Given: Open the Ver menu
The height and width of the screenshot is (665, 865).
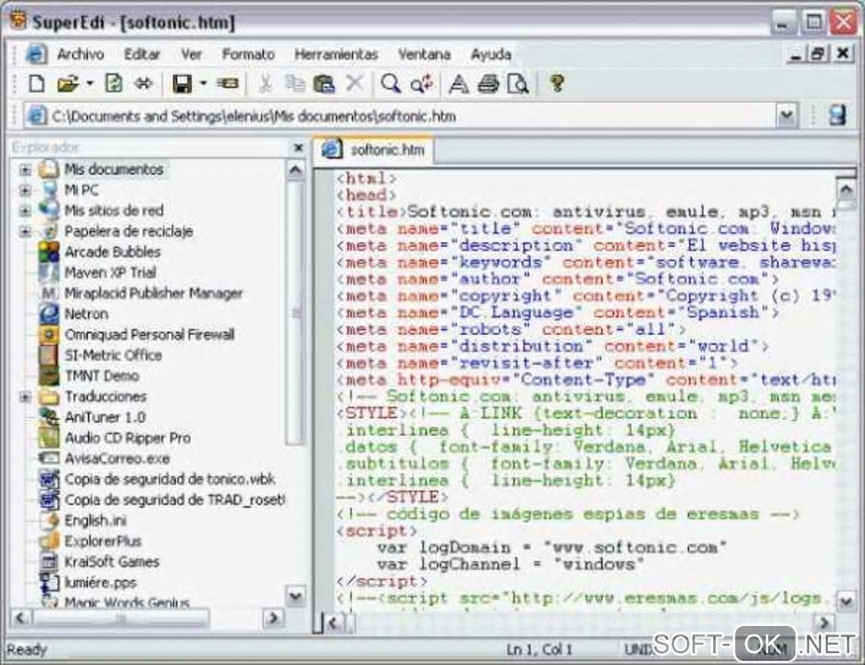Looking at the screenshot, I should click(x=191, y=54).
